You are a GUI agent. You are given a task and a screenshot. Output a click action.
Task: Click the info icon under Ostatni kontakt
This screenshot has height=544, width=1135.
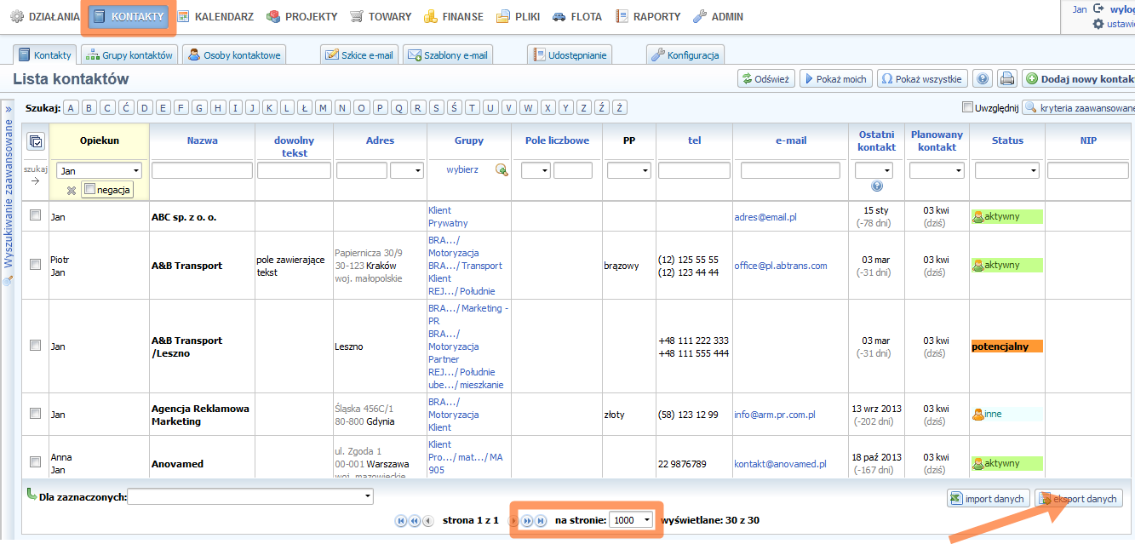point(876,186)
